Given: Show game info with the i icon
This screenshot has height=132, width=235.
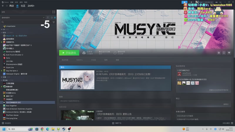Looking at the screenshot, I should click(x=224, y=53).
